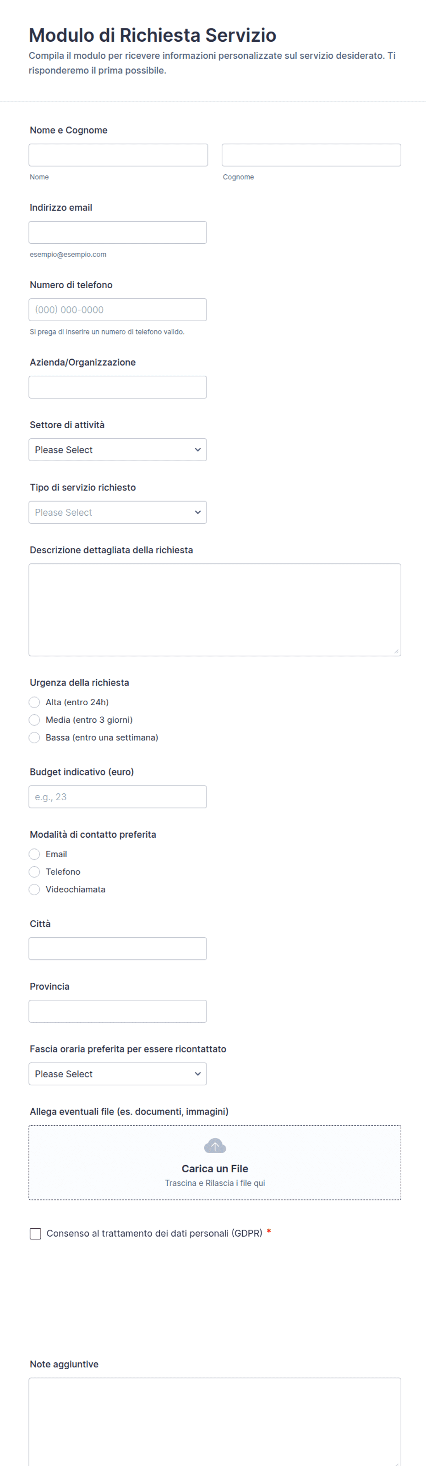Choose Media (entro 3 giorni) radio button

click(x=34, y=720)
